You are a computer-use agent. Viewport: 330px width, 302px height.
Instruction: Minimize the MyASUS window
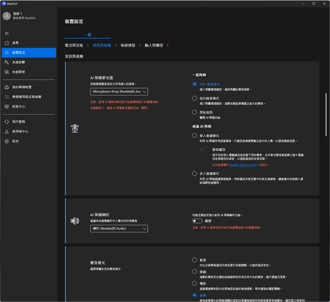(x=303, y=4)
